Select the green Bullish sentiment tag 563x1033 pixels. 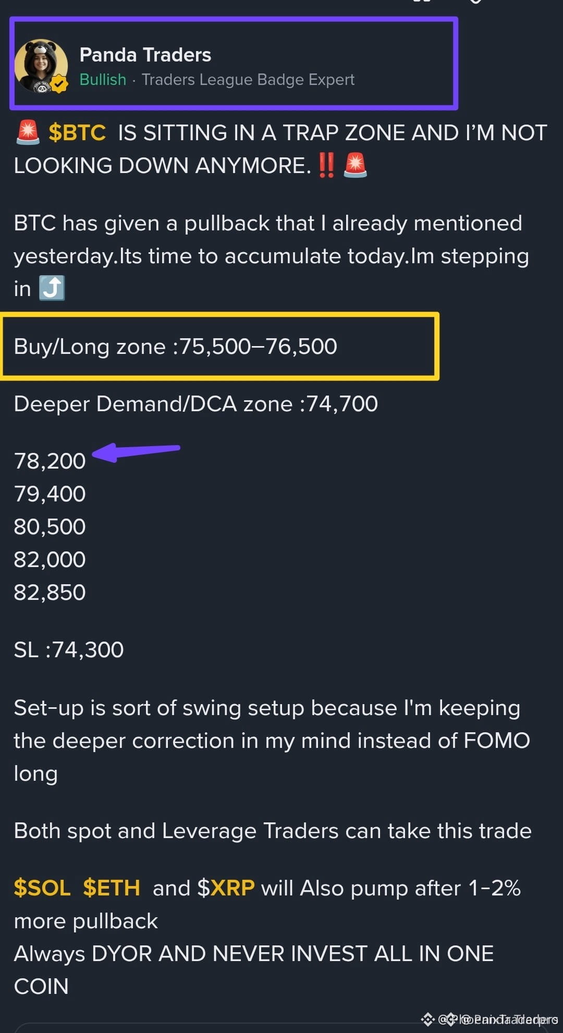[x=103, y=79]
